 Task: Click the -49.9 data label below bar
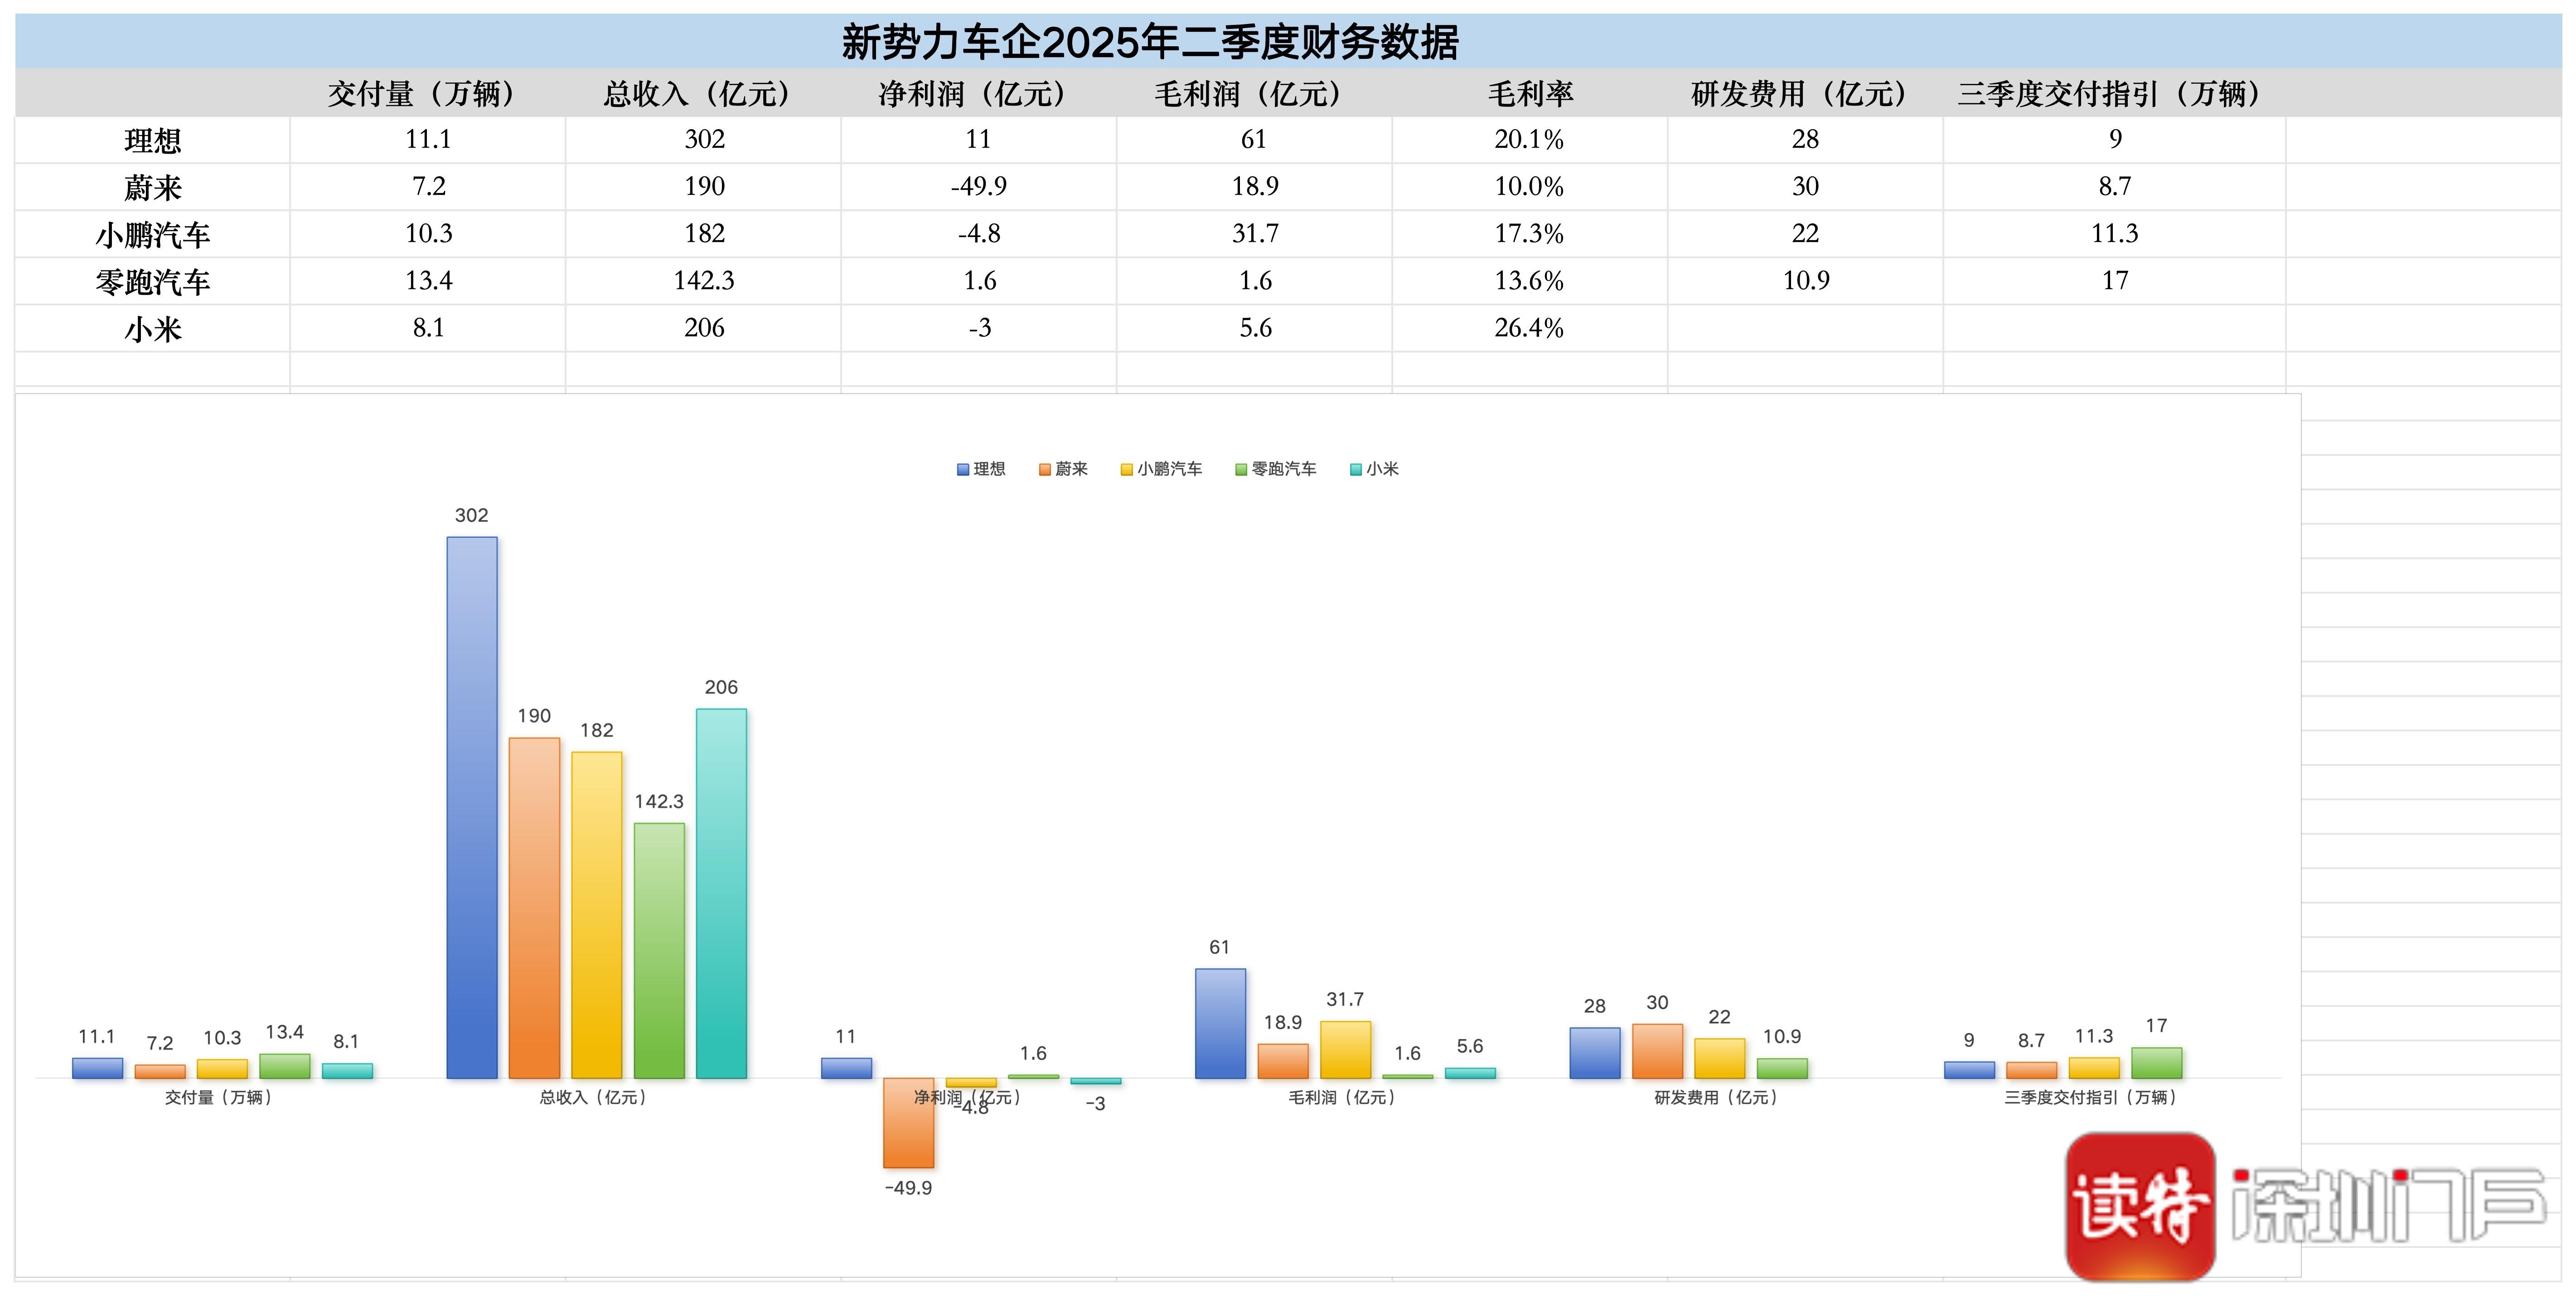[908, 1188]
